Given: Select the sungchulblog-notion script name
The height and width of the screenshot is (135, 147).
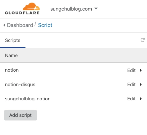Looking at the screenshot, I should pyautogui.click(x=28, y=99).
